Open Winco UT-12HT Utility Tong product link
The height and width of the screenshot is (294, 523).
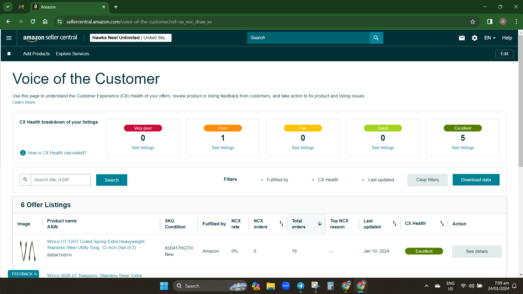coord(96,244)
